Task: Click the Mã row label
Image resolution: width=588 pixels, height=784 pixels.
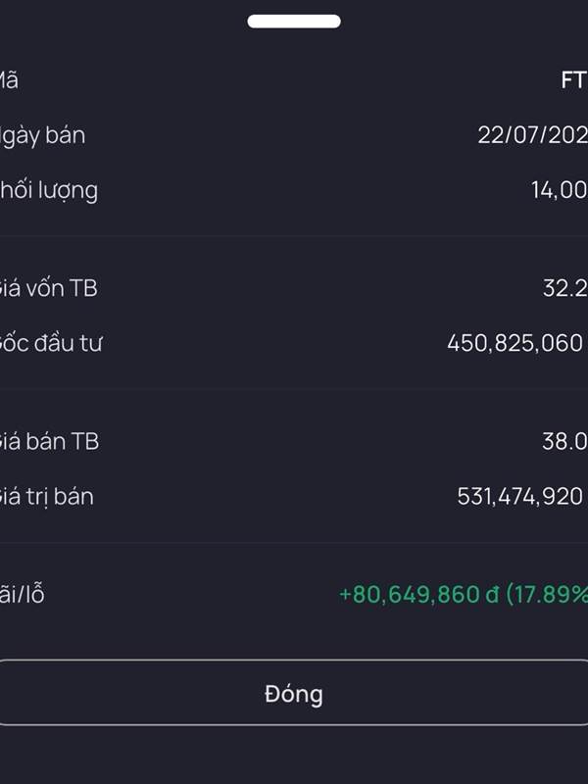Action: click(9, 80)
